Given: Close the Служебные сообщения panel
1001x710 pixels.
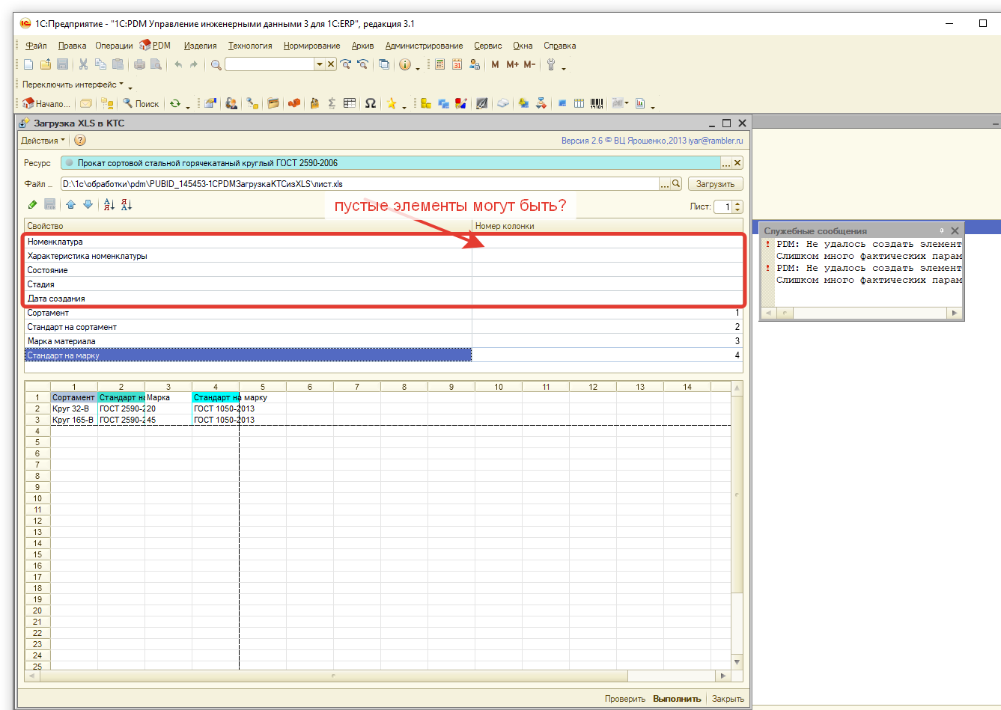Looking at the screenshot, I should click(x=955, y=231).
